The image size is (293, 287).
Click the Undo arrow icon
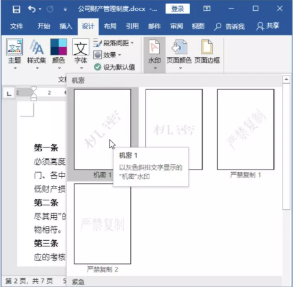tap(32, 9)
